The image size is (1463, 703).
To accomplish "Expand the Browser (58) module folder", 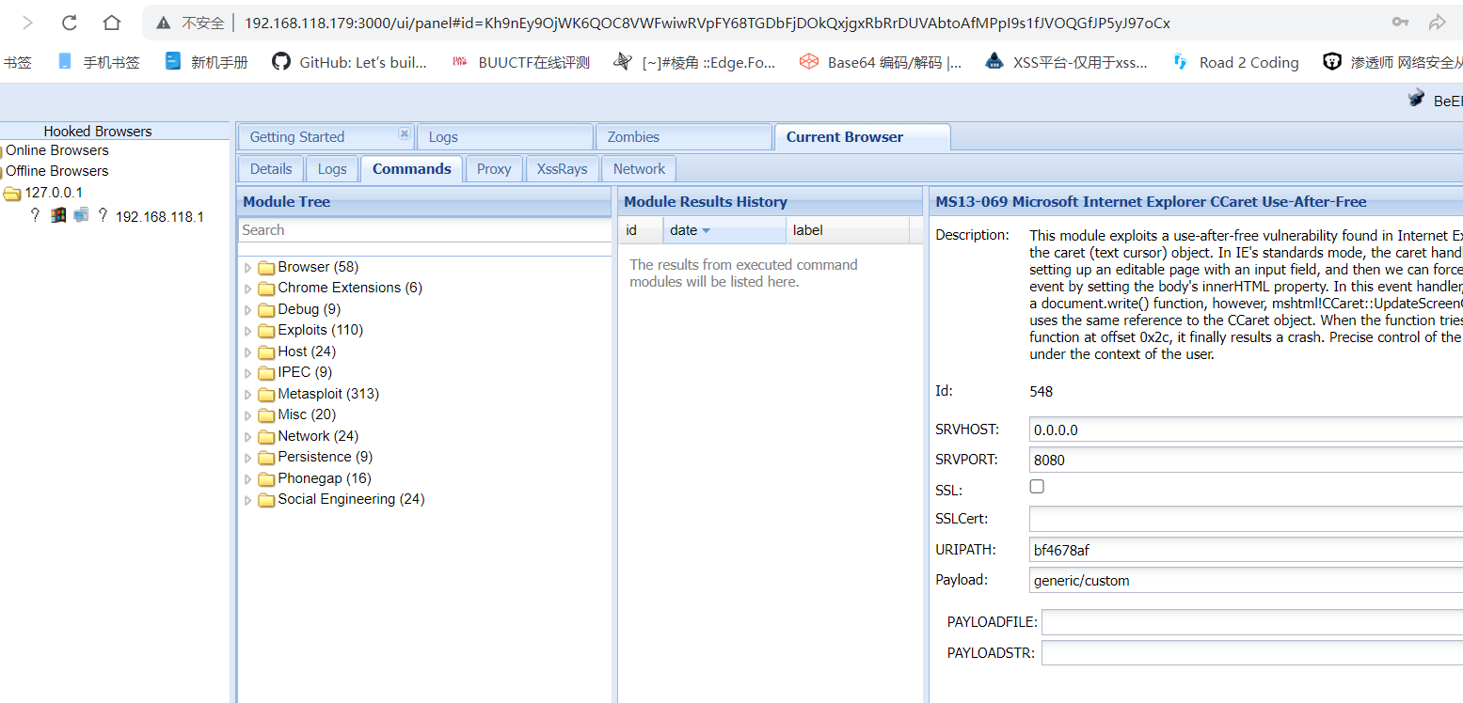I will pos(248,268).
